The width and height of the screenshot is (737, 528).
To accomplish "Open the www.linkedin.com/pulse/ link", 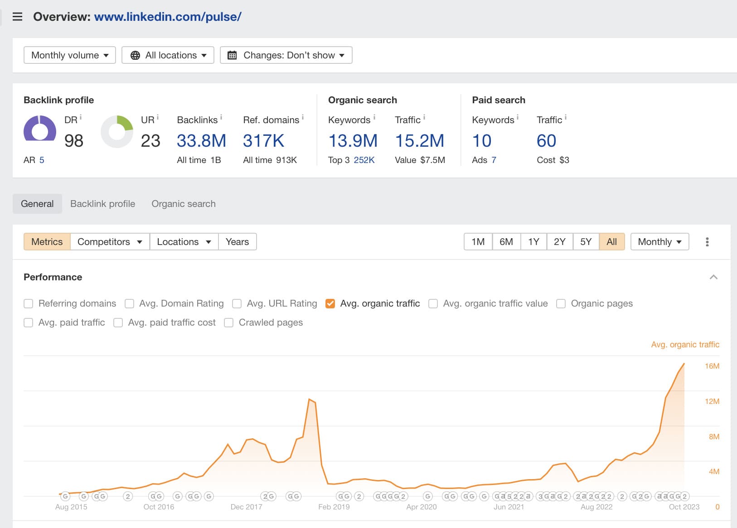I will click(168, 17).
